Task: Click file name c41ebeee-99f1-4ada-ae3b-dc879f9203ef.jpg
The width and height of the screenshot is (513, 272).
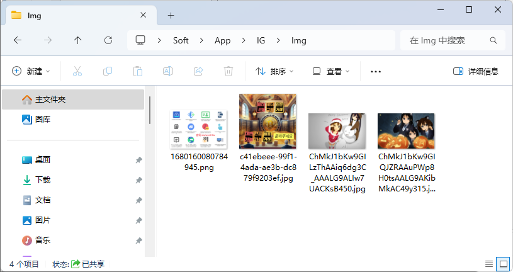Action: pyautogui.click(x=268, y=167)
